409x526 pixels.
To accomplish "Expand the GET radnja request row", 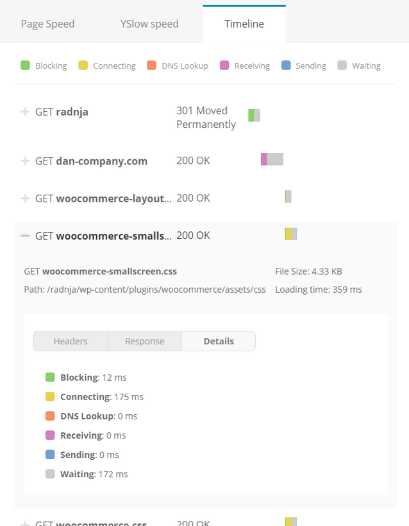I will 26,112.
